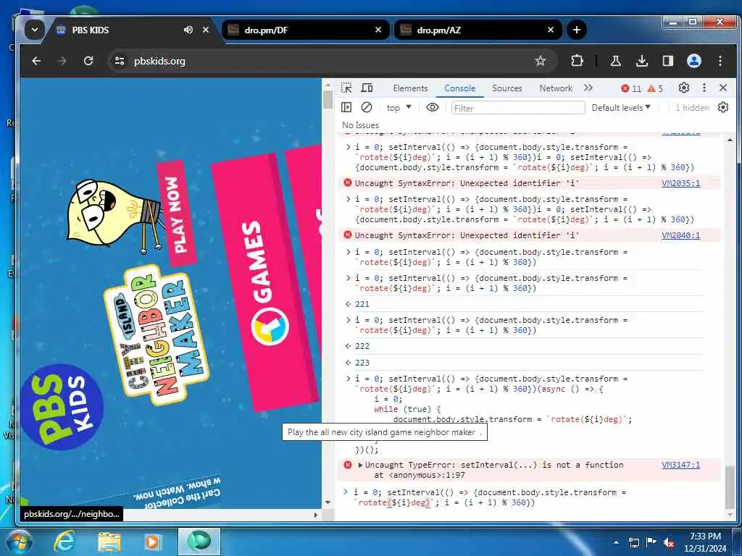Open the Extensions puzzle icon
742x556 pixels.
577,61
